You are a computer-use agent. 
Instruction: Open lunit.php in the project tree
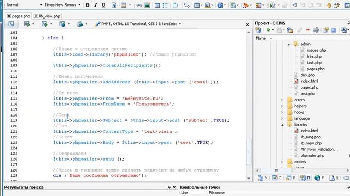314,63
